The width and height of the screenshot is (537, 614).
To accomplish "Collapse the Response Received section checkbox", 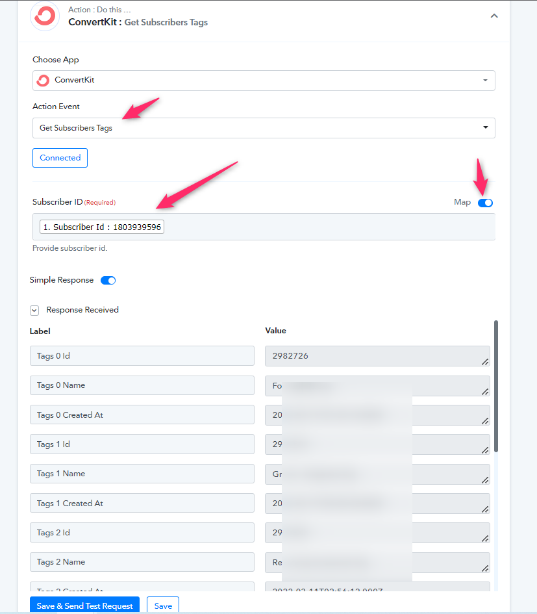I will 34,311.
